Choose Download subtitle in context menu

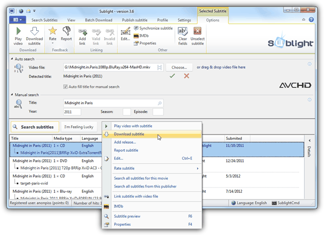click(x=152, y=134)
